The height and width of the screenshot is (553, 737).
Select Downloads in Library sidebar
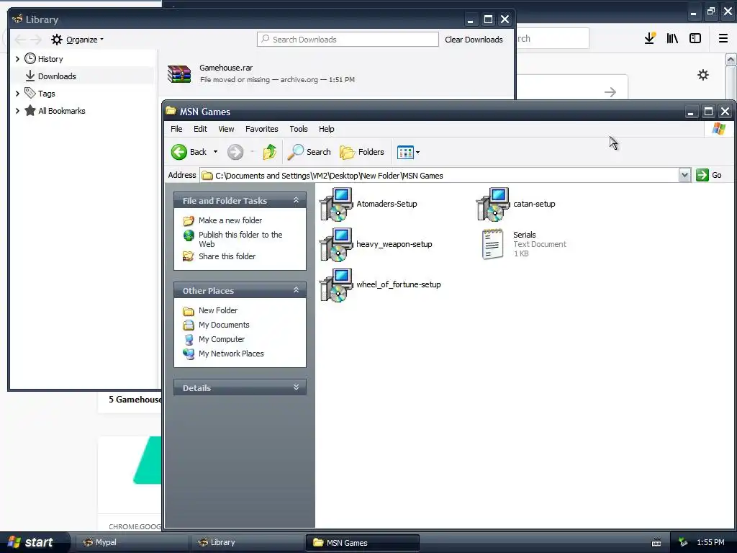pyautogui.click(x=82, y=76)
